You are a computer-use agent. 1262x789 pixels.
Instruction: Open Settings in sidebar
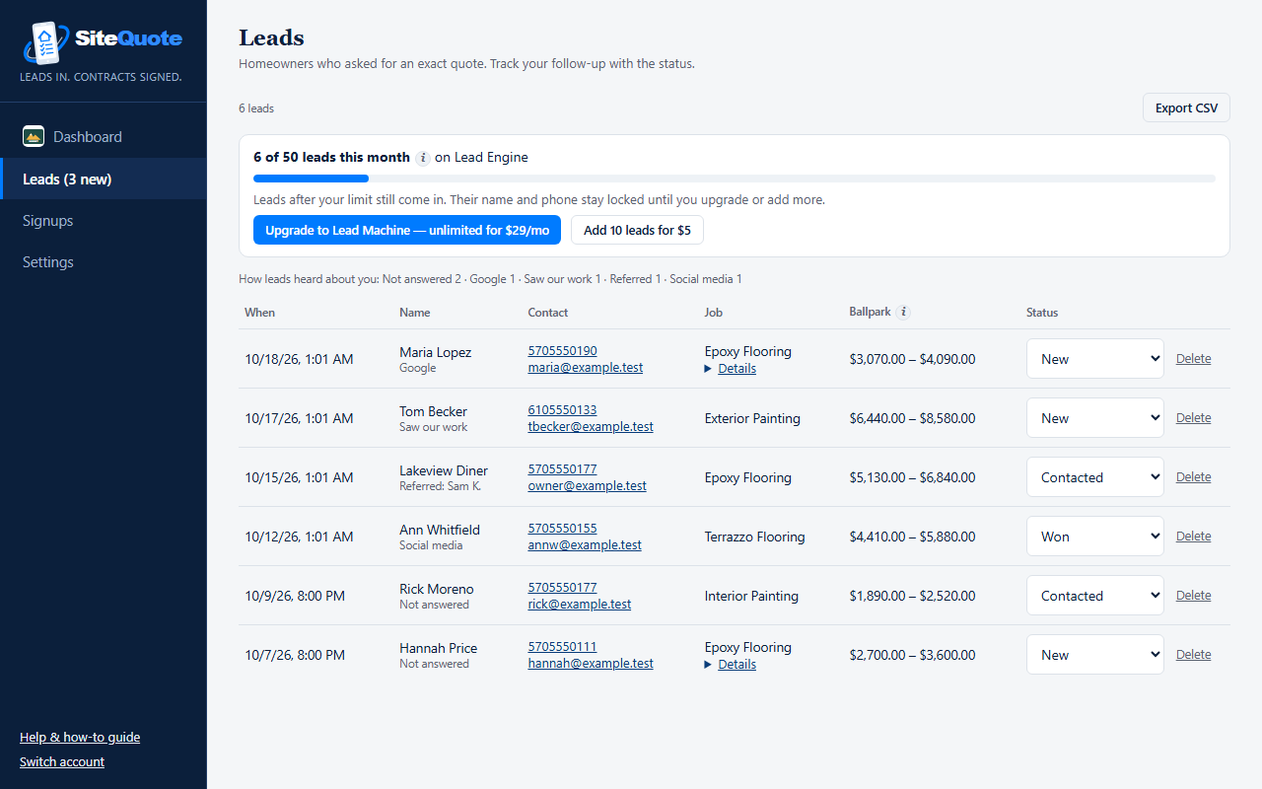click(x=104, y=262)
